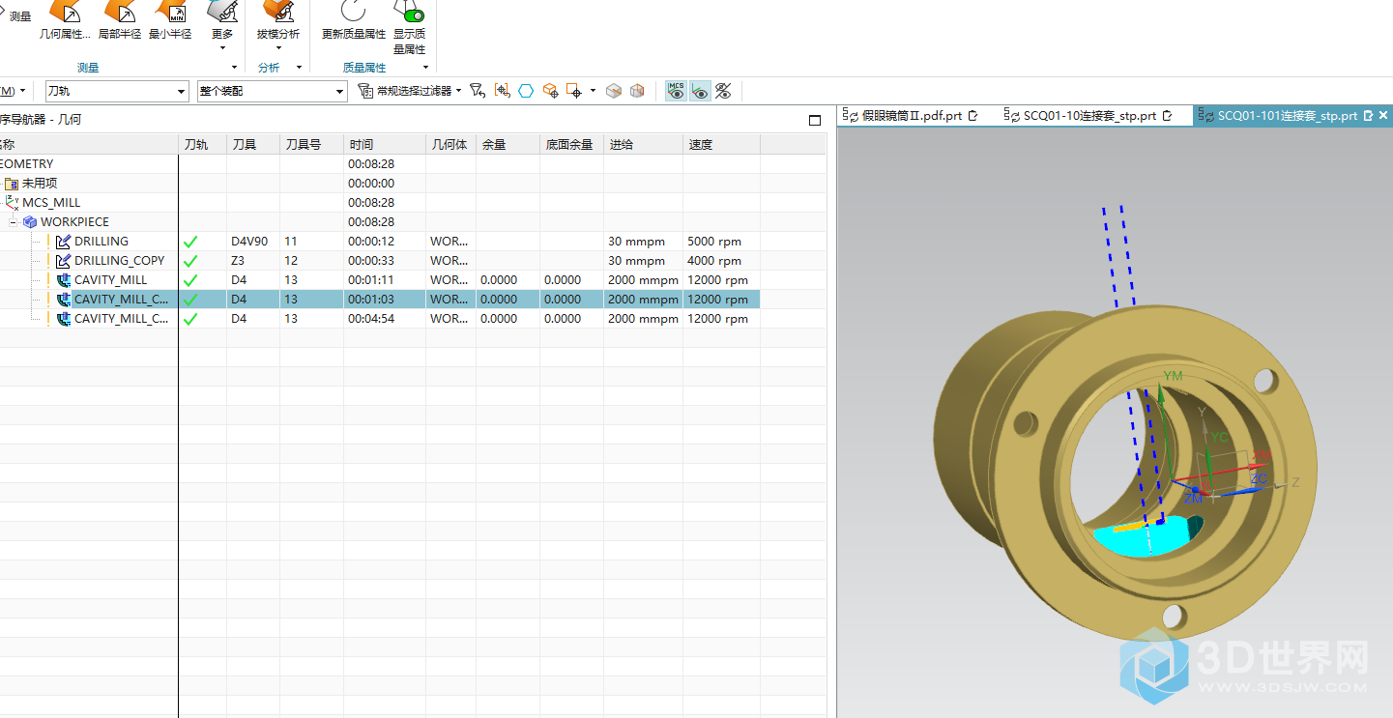Select the DRILLING operation
Screen dimensions: 1393x718
pos(102,241)
